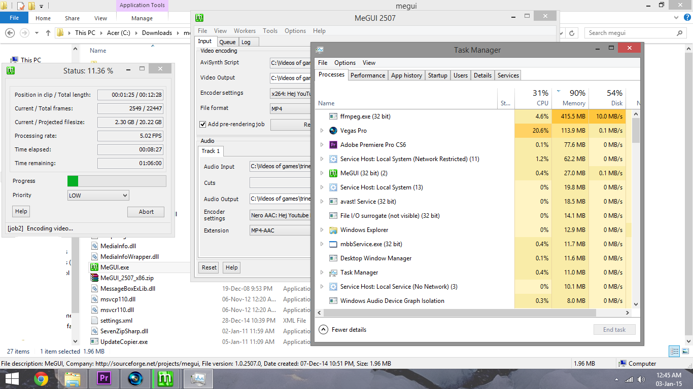Click the UpdateCopier.exe file icon in Explorer
693x389 pixels.
pos(94,342)
